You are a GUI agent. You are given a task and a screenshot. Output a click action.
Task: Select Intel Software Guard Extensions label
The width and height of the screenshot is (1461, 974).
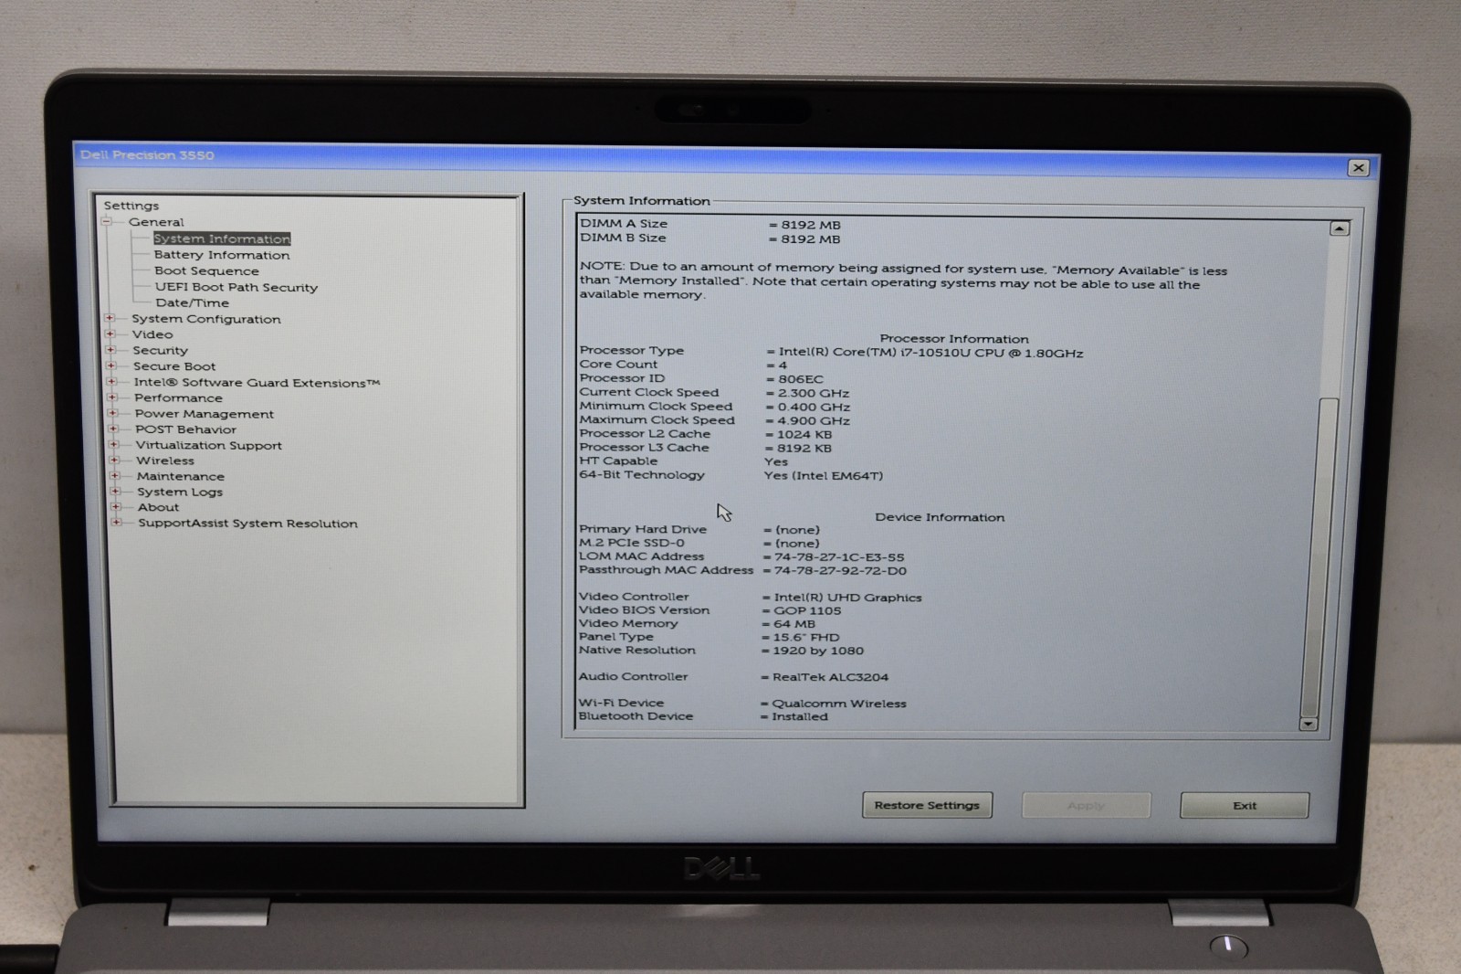pos(257,383)
